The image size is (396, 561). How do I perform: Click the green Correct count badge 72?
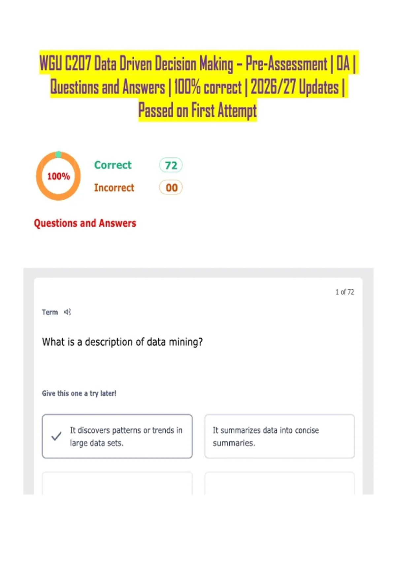click(x=171, y=165)
